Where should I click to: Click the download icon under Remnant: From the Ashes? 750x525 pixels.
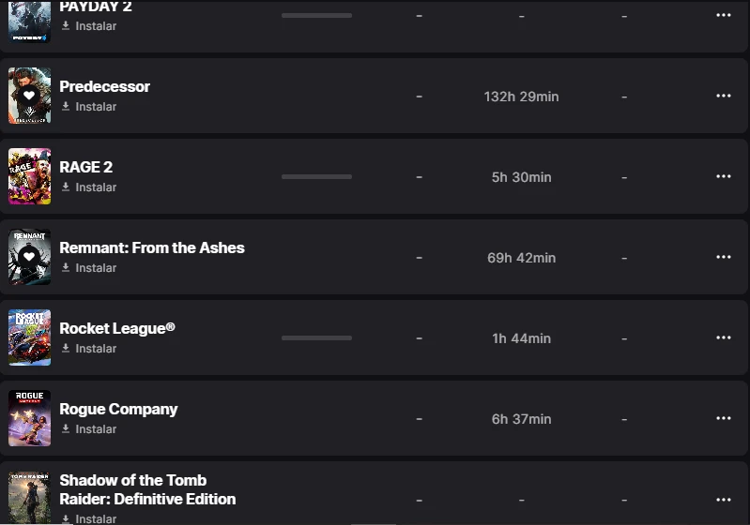point(66,268)
